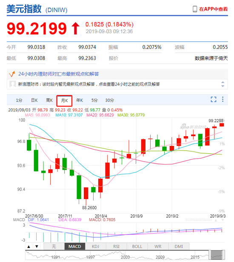Select the WR indicator button
Screen dimensions: 234x262
(x=158, y=246)
